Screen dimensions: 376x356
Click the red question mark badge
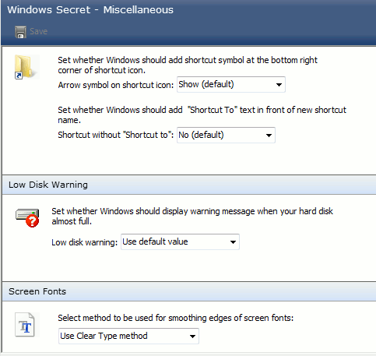pyautogui.click(x=32, y=221)
